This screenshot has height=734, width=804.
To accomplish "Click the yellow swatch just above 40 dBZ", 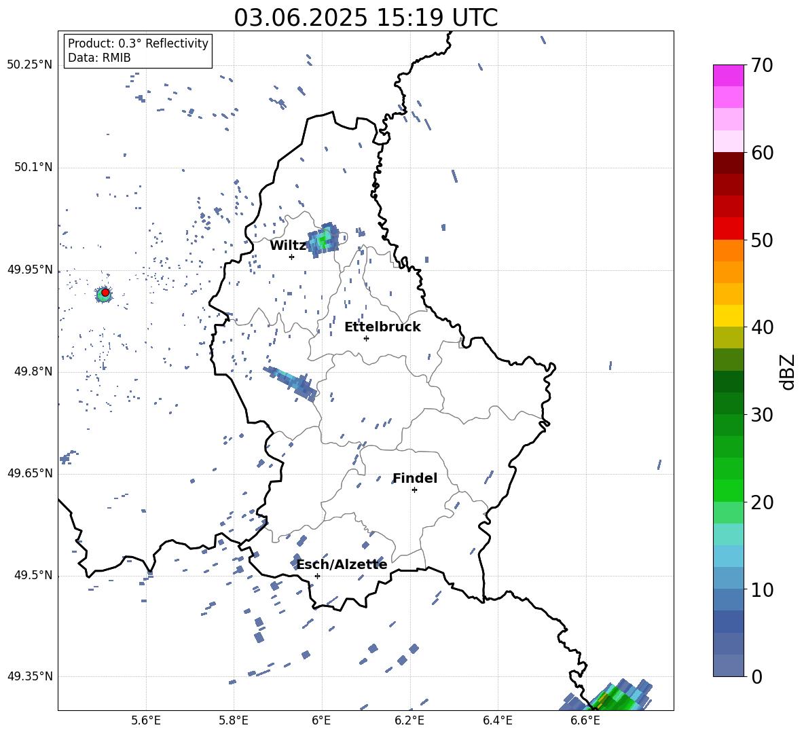I will (728, 316).
